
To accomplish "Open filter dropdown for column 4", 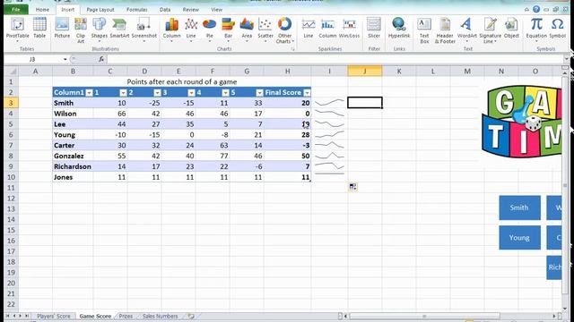I will click(x=225, y=93).
